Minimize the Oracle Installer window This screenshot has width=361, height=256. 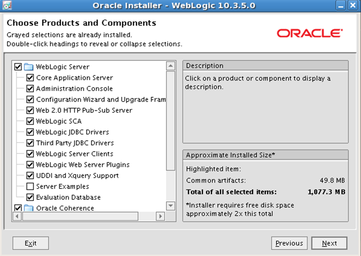pyautogui.click(x=341, y=5)
